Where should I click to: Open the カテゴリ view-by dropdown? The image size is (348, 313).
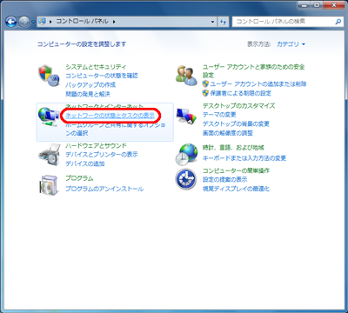[x=291, y=44]
